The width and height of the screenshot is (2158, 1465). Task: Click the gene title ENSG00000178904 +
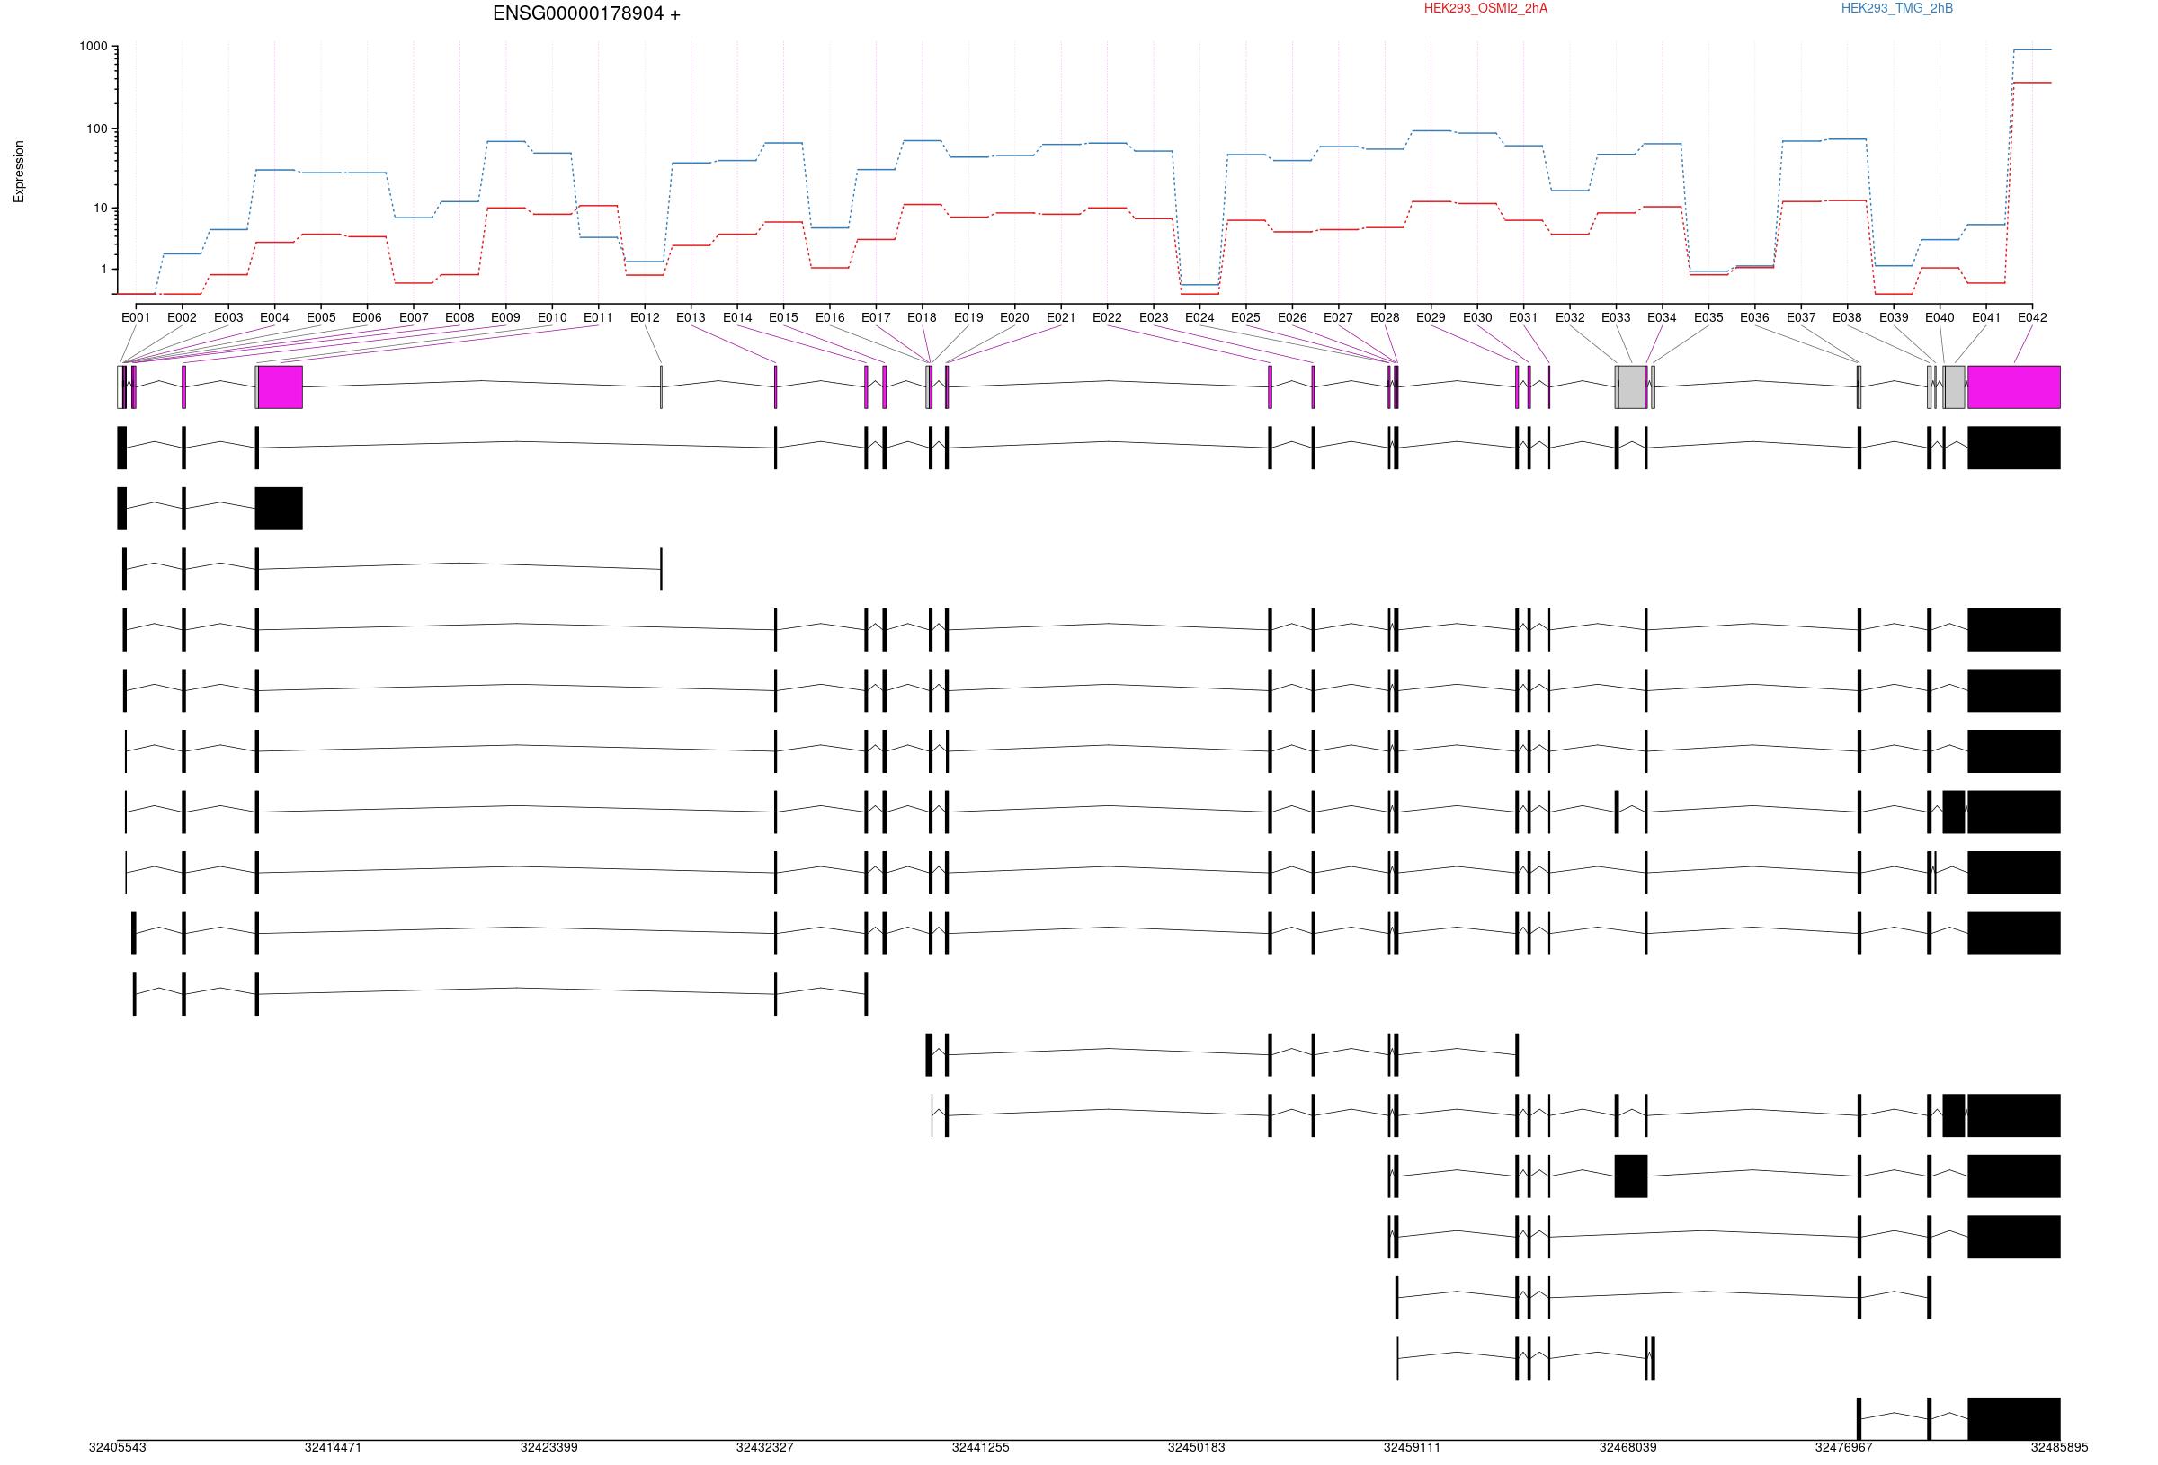[x=586, y=13]
